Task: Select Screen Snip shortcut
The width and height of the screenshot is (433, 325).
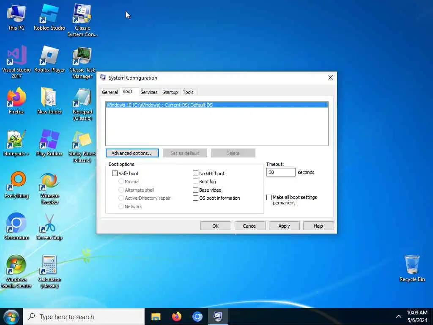Action: (49, 227)
